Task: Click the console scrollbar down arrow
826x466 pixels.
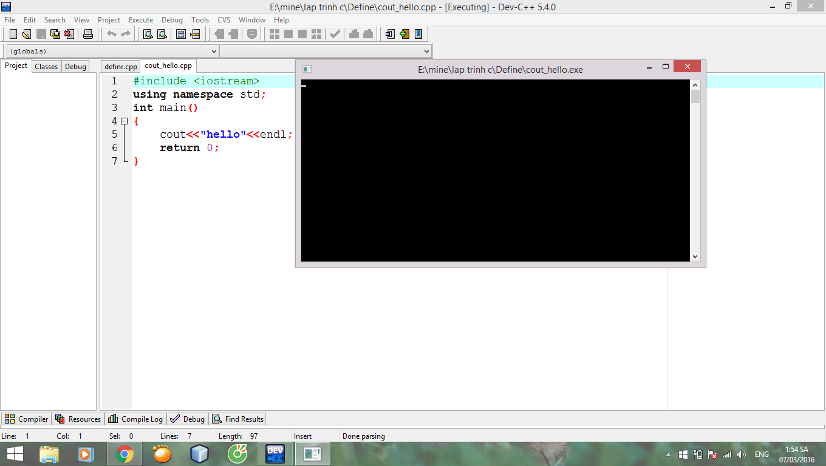Action: [695, 257]
